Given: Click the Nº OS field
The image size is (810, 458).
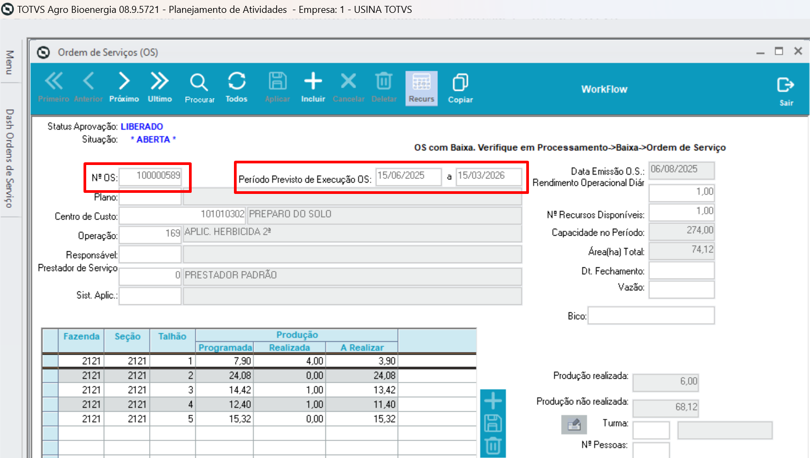Looking at the screenshot, I should tap(150, 177).
